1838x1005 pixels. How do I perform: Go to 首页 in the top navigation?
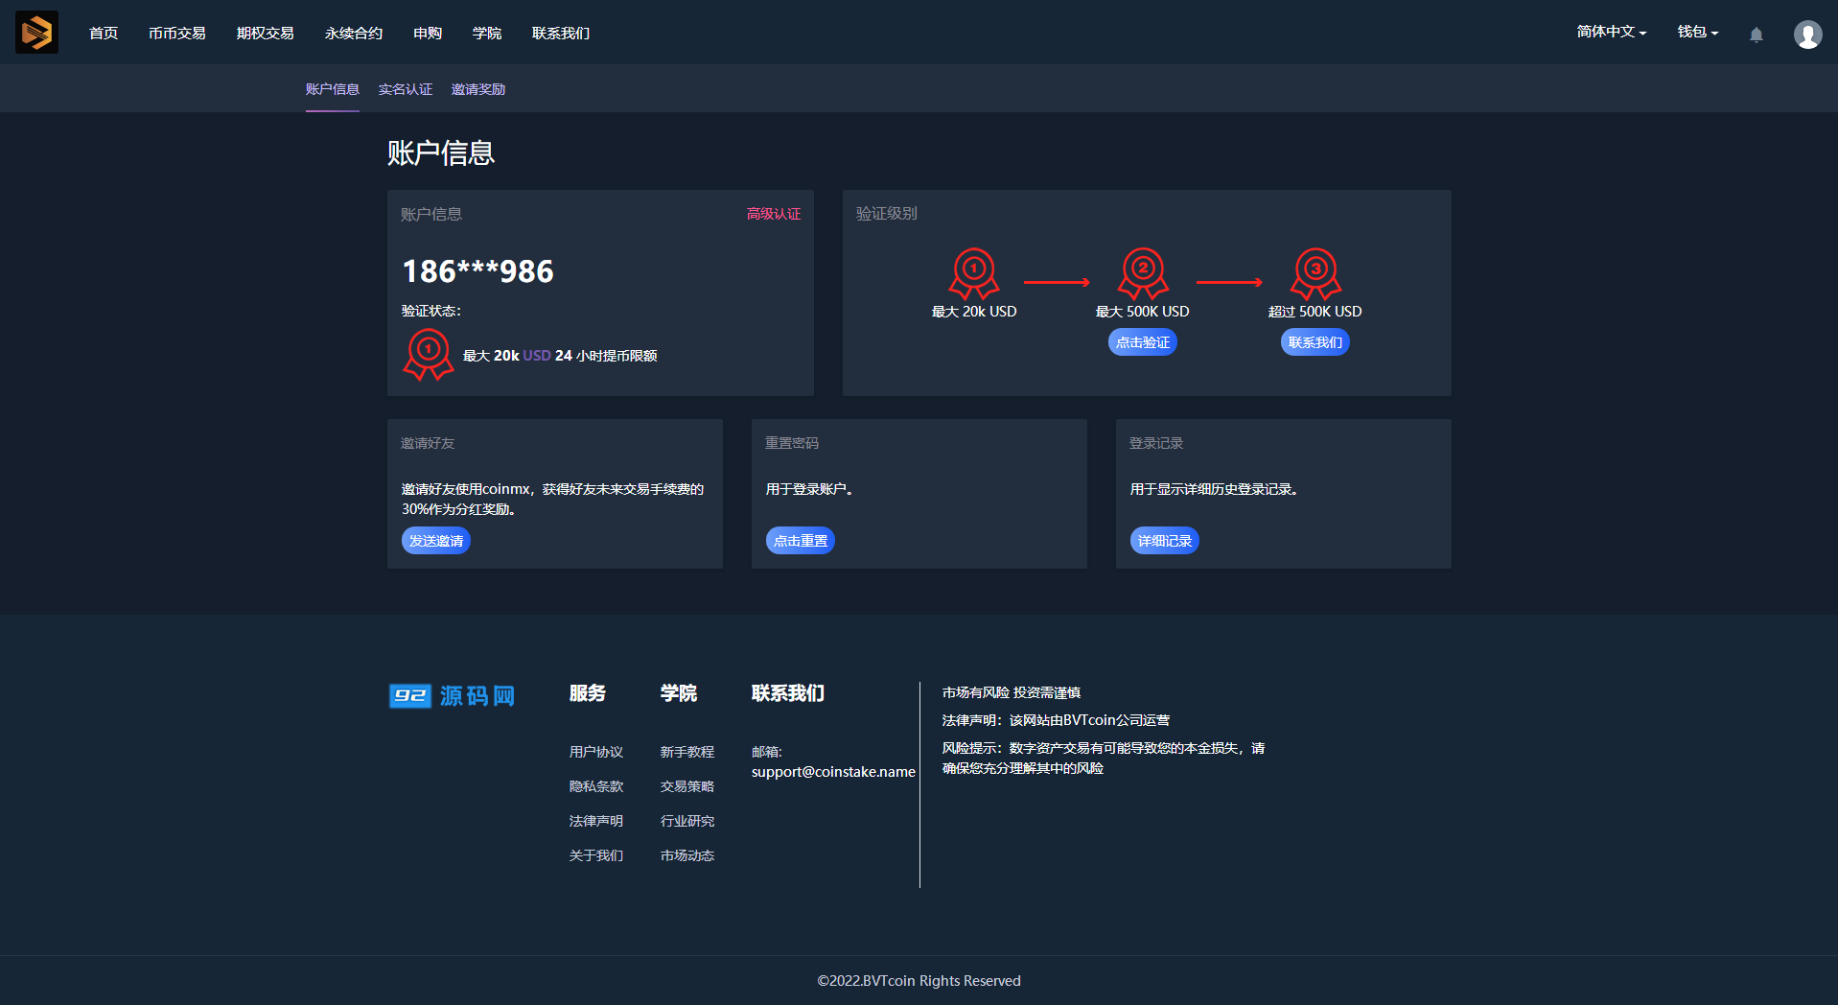104,34
